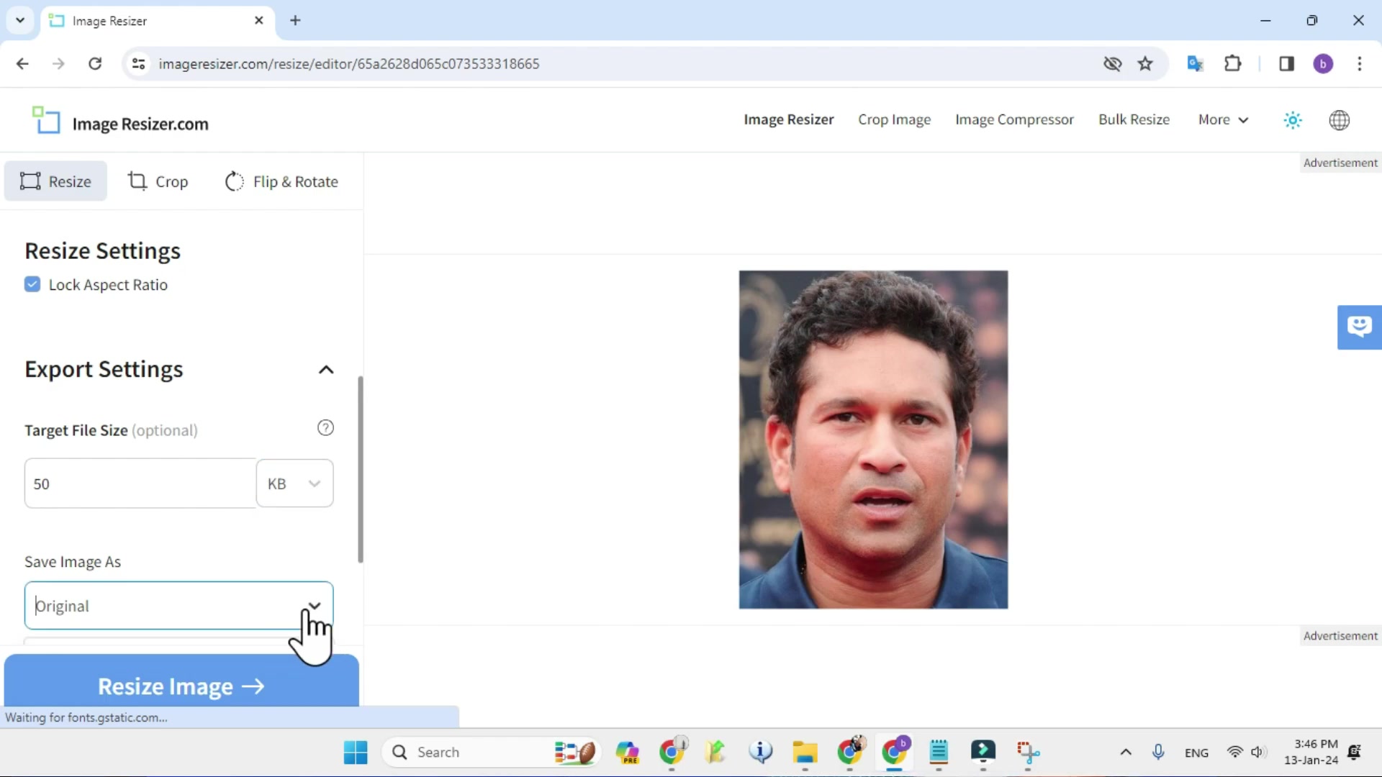
Task: Switch to the Flip & Rotate tab
Action: pos(281,181)
